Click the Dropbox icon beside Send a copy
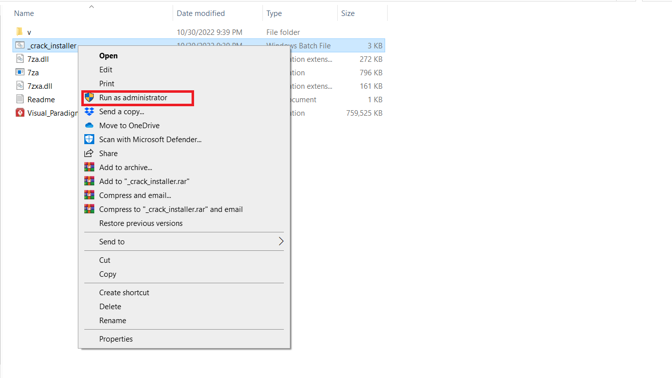 tap(89, 112)
